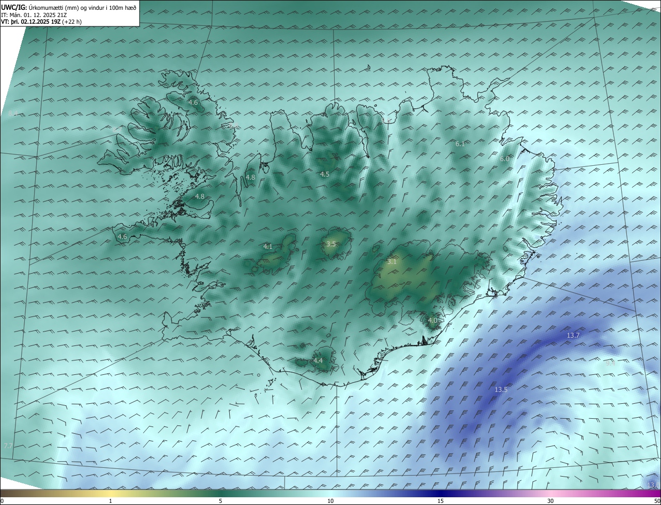661x505 pixels.
Task: Click the 4.6 label on the northern Westfjords
Action: (193, 103)
